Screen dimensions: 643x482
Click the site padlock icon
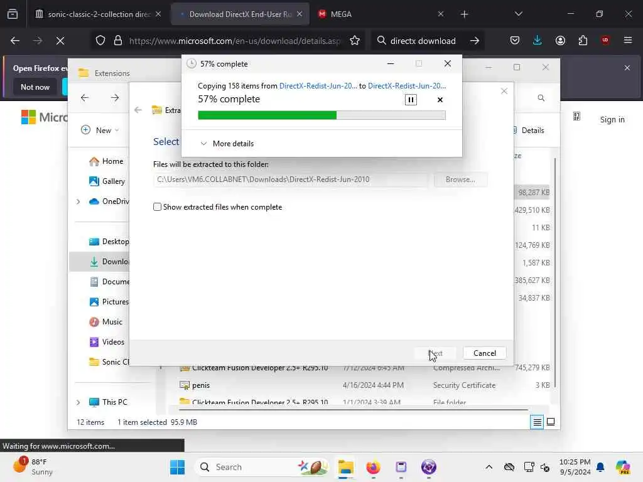click(x=118, y=41)
